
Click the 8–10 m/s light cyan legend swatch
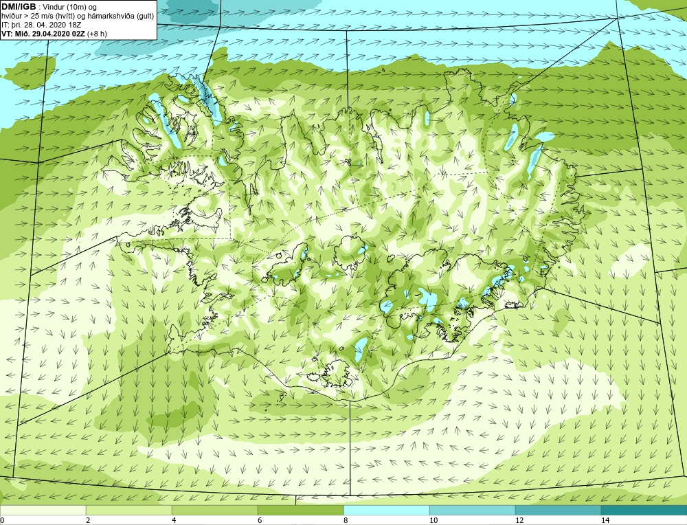[386, 511]
